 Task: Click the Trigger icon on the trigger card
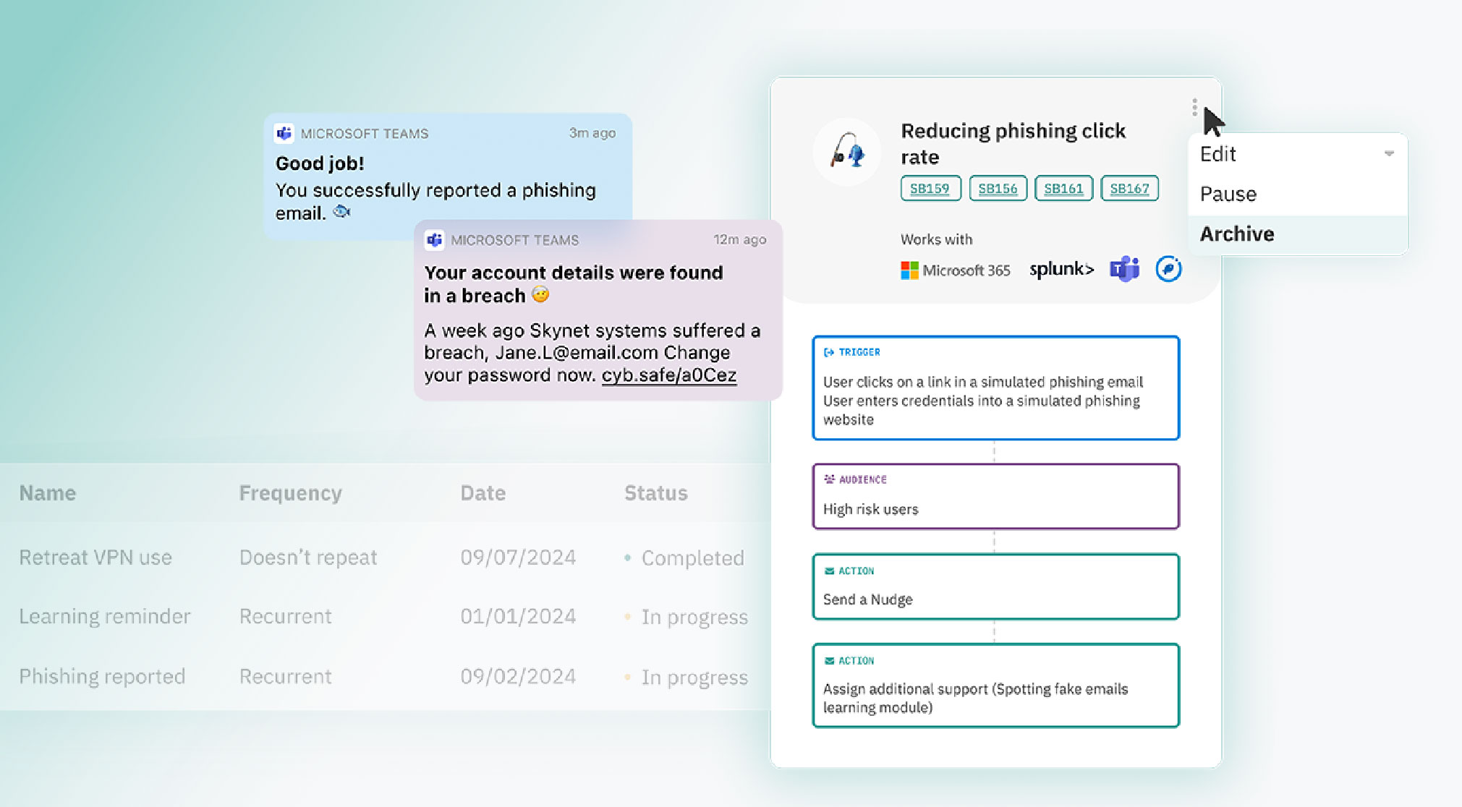point(828,352)
